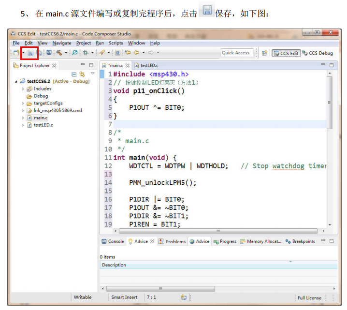347x310 pixels.
Task: Open the Project menu
Action: point(84,43)
